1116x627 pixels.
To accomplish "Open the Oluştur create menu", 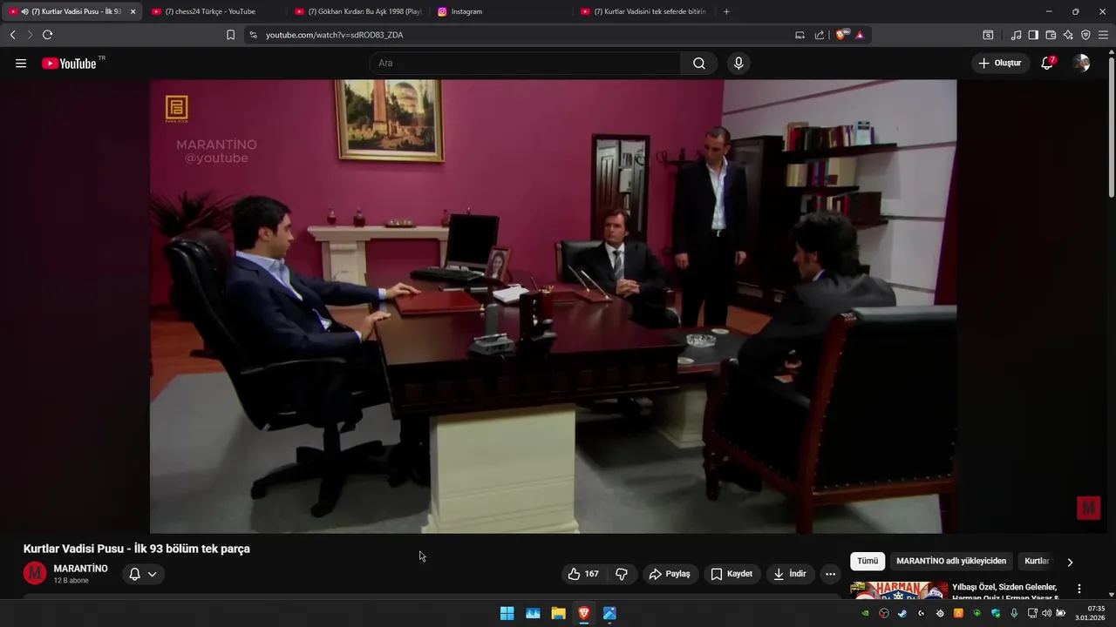I will [x=1000, y=63].
